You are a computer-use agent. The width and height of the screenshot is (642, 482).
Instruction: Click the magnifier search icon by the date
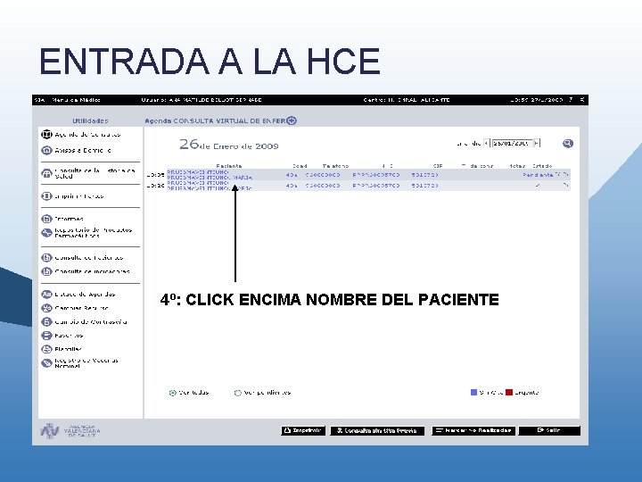tap(567, 144)
